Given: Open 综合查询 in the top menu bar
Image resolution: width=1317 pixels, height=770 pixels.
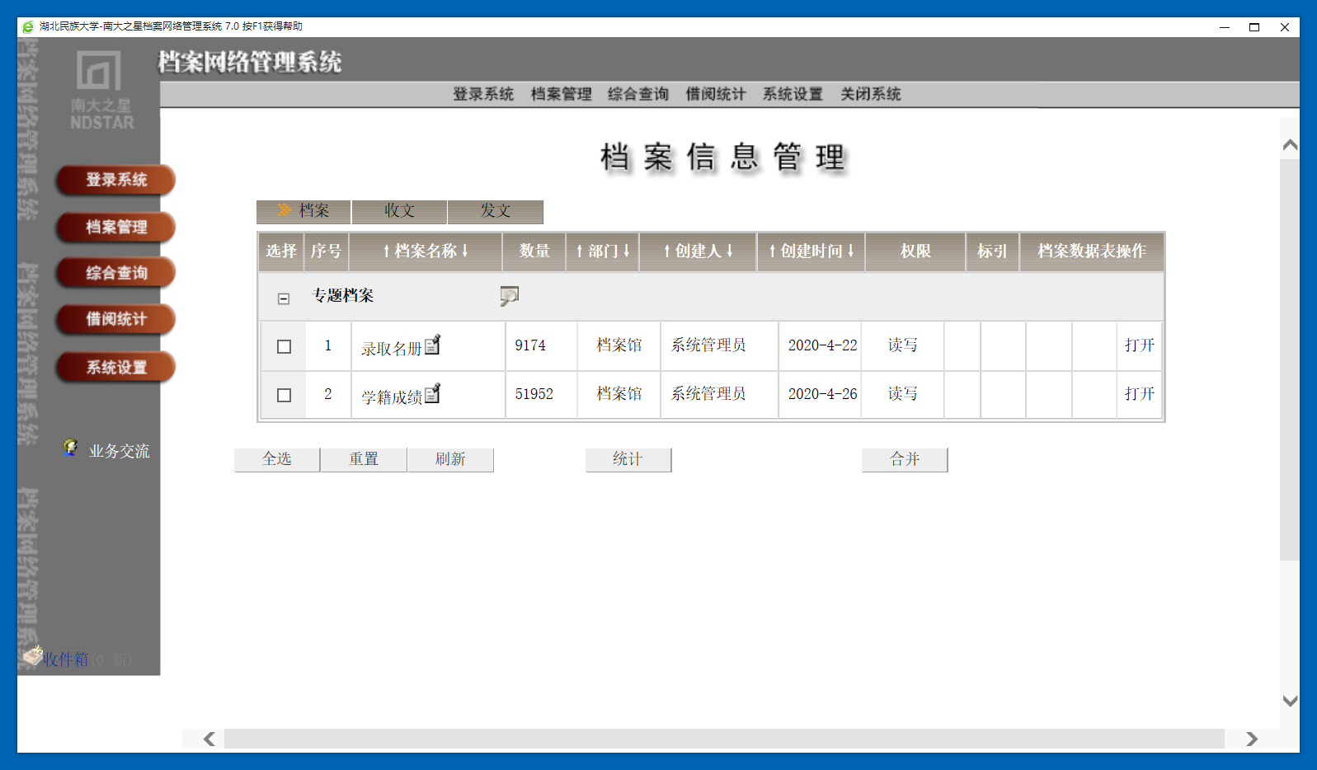Looking at the screenshot, I should click(x=637, y=94).
